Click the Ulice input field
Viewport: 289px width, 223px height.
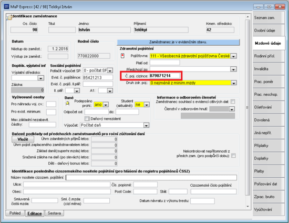(x=67, y=185)
